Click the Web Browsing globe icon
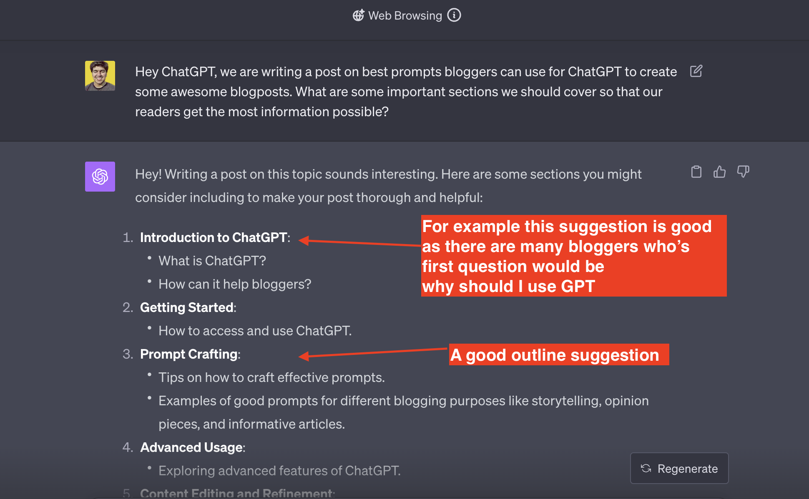 359,15
